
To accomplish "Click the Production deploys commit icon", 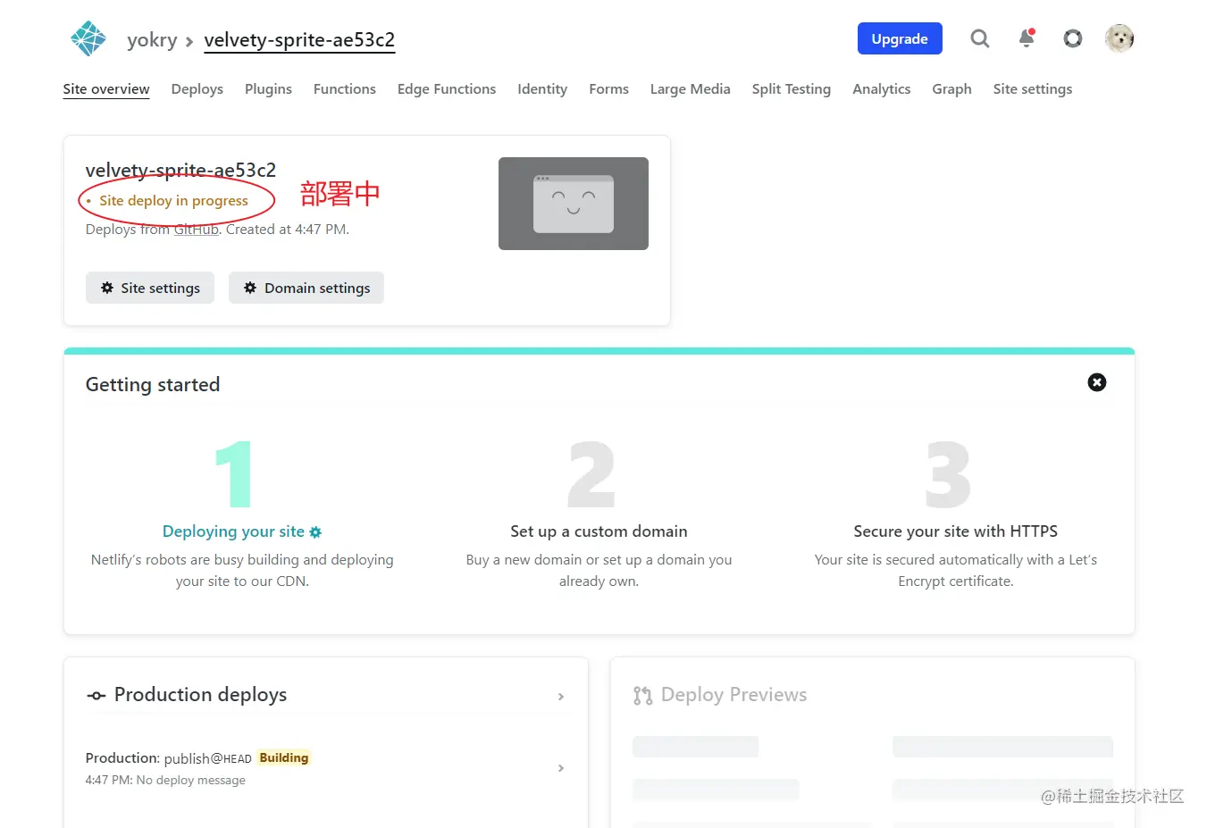I will coord(96,696).
